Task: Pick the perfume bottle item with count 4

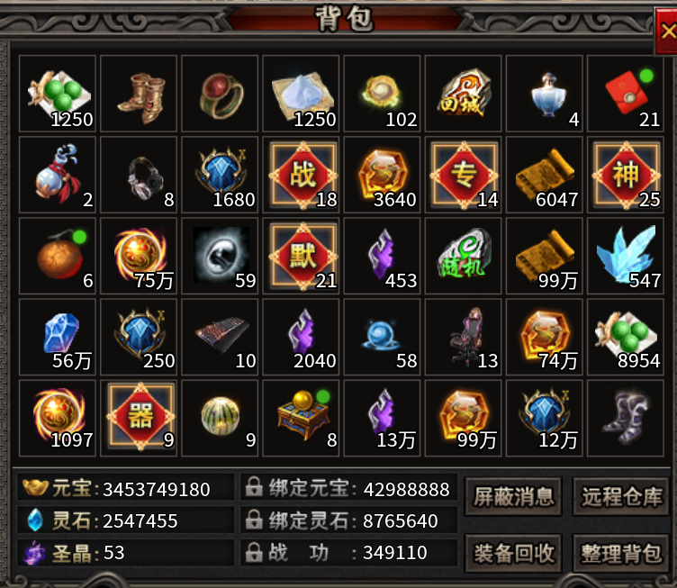Action: [544, 94]
